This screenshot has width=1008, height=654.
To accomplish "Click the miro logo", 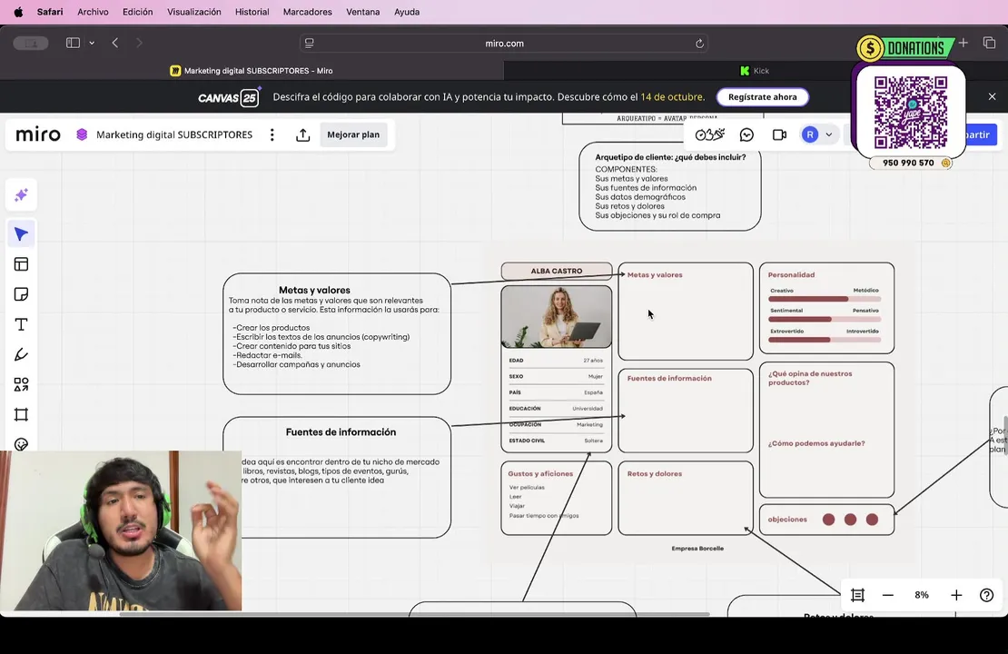I will pos(38,134).
